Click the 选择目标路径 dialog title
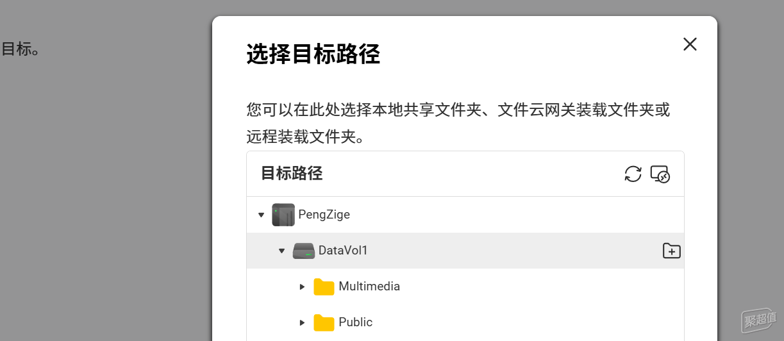The height and width of the screenshot is (341, 784). [x=313, y=55]
